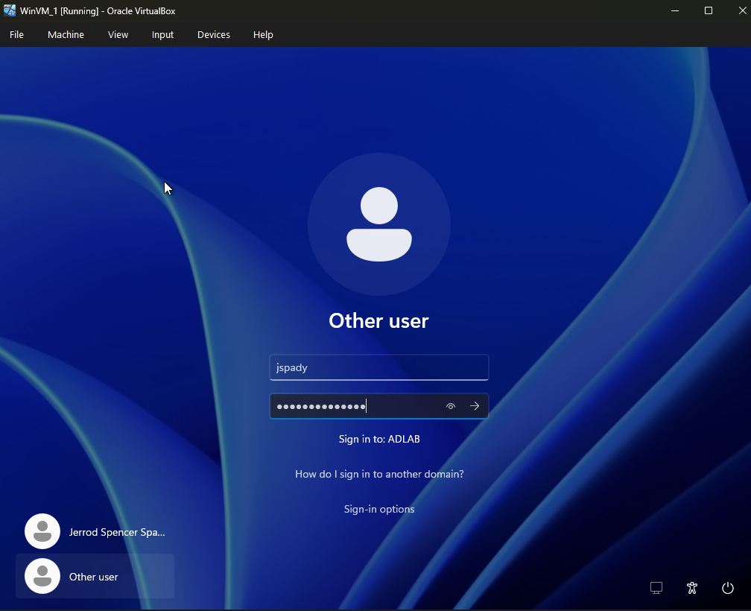The width and height of the screenshot is (751, 611).
Task: Click the submit arrow in the password field
Action: click(475, 406)
